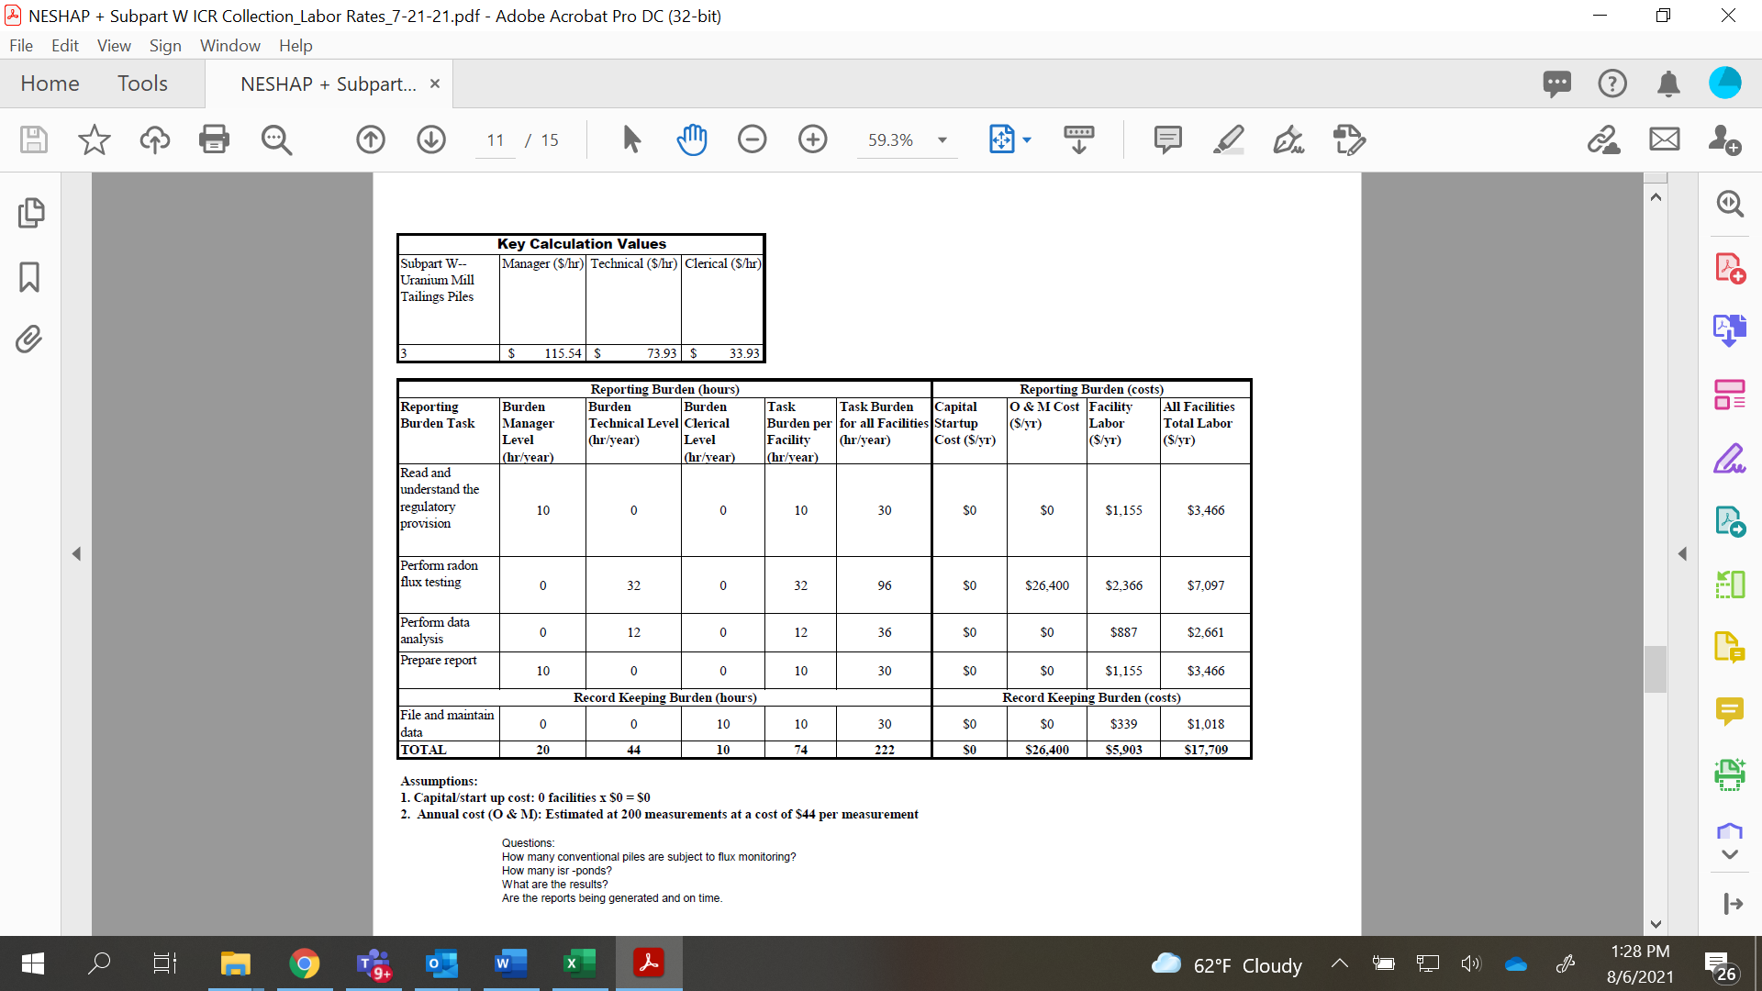The width and height of the screenshot is (1762, 991).
Task: Click the Zoom out minus icon
Action: click(x=752, y=139)
